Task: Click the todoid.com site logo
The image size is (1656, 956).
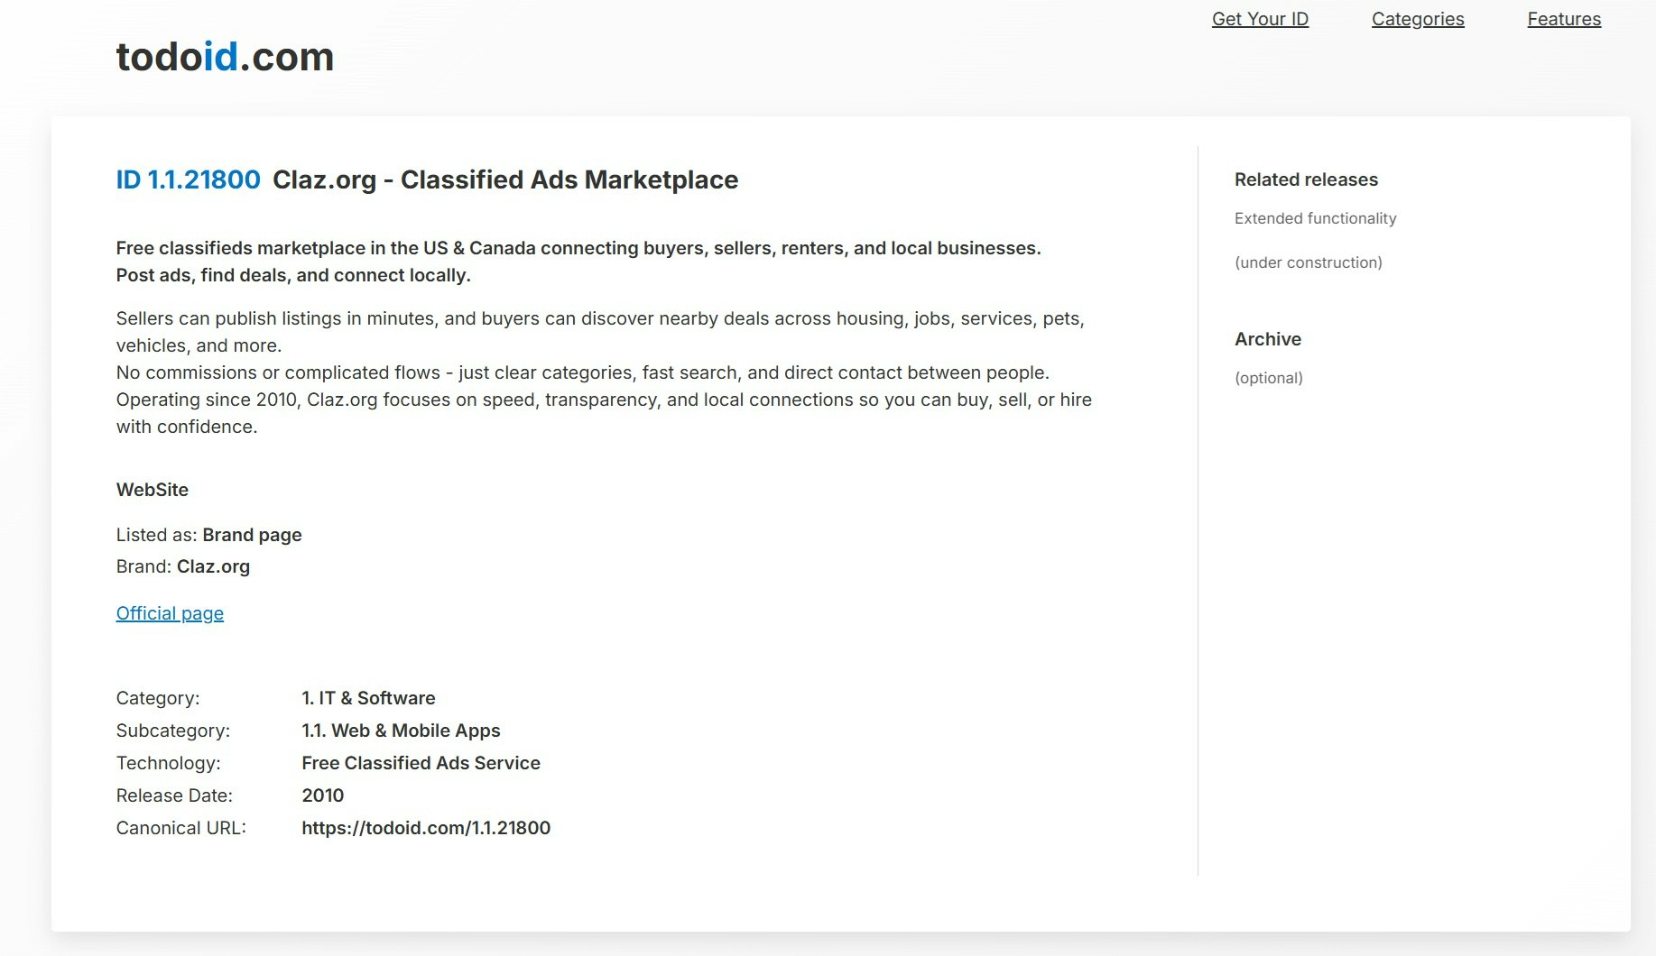Action: pyautogui.click(x=224, y=58)
